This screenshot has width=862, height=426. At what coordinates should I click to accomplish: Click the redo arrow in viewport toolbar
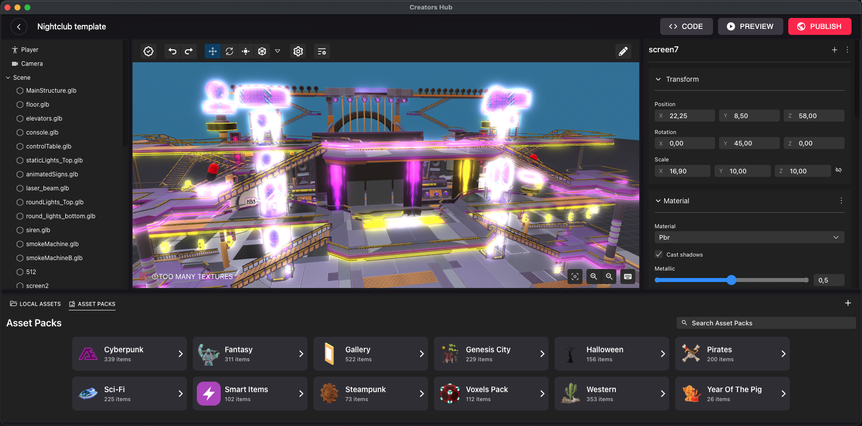(189, 51)
